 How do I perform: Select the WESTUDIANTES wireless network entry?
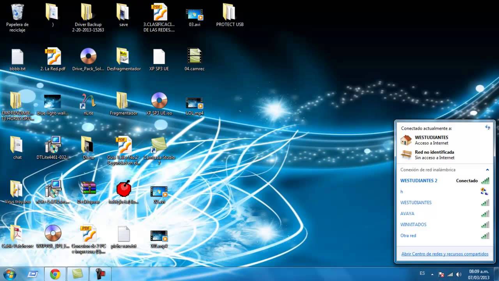(x=444, y=203)
